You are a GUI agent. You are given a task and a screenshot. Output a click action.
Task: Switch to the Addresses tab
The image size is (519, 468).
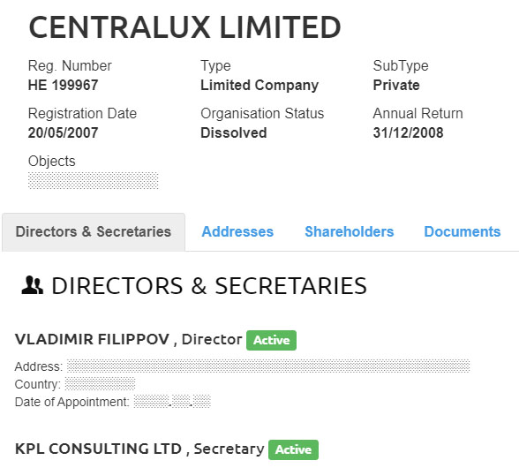click(x=237, y=231)
